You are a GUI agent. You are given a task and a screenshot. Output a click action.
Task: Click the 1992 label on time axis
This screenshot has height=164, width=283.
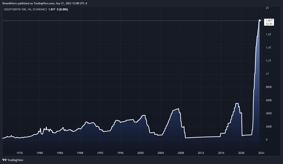coord(100,153)
